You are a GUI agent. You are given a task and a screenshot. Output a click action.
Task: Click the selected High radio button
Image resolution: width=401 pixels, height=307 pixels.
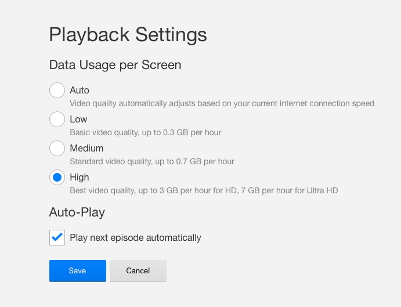(57, 178)
